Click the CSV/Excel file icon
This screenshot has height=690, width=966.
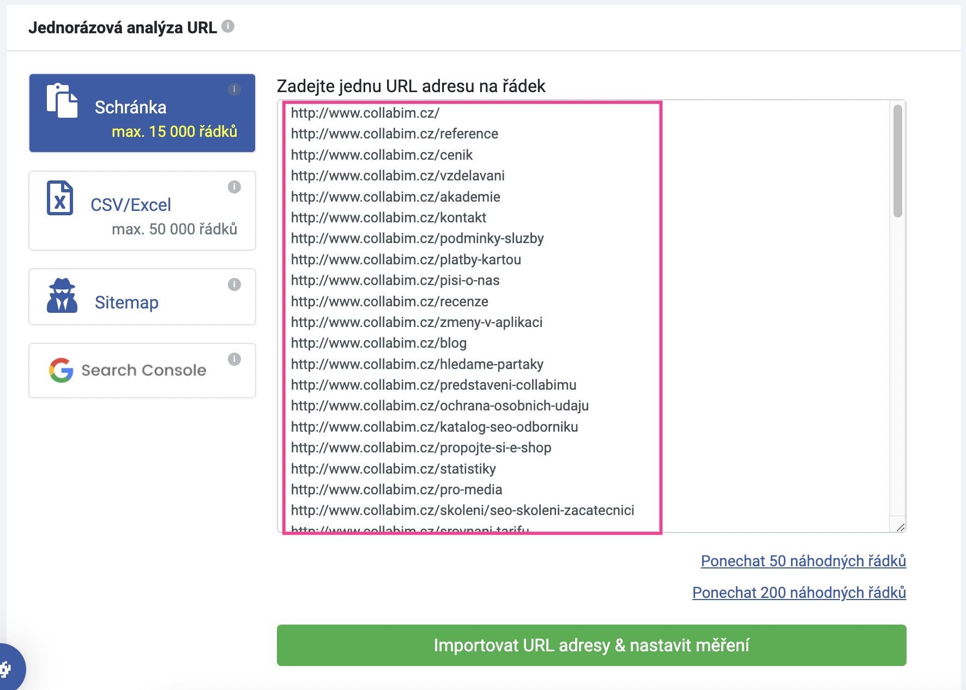click(60, 198)
